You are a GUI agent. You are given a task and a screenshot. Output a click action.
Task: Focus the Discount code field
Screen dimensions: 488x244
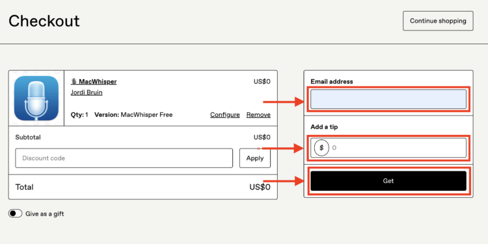(124, 158)
